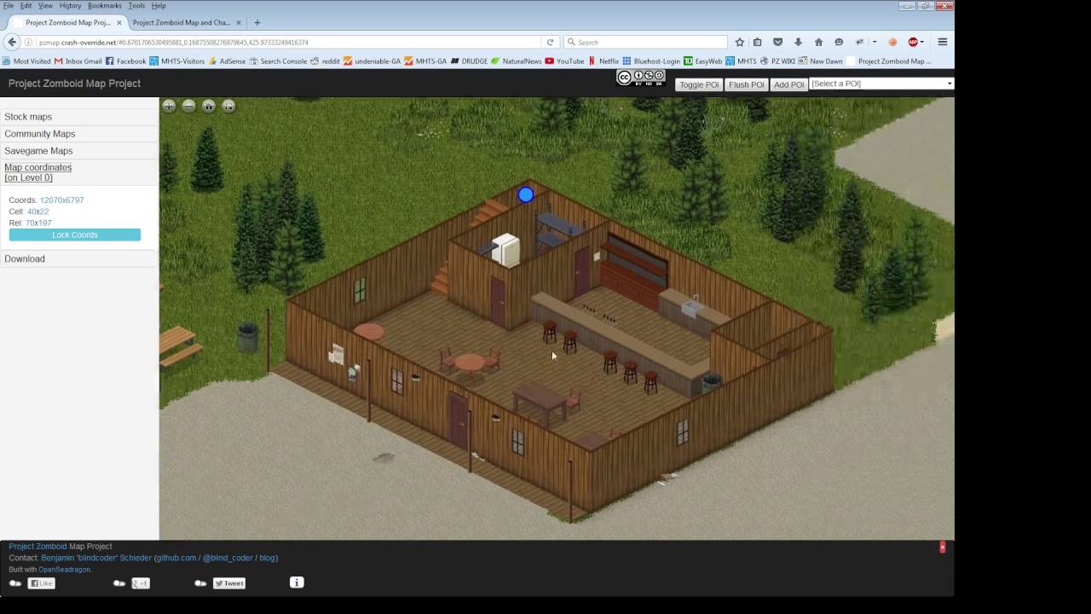
Task: Click the Toggle POI button
Action: 699,84
